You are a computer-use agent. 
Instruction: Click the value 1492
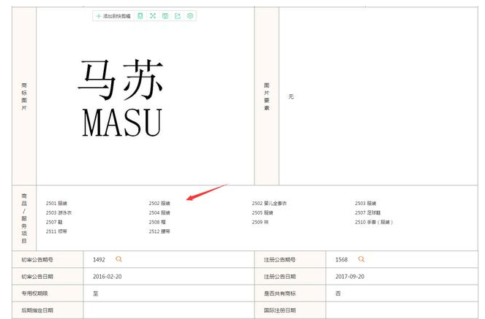99,260
